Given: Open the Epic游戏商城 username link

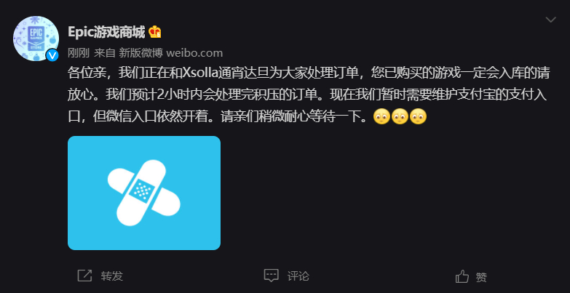Looking at the screenshot, I should pyautogui.click(x=106, y=32).
